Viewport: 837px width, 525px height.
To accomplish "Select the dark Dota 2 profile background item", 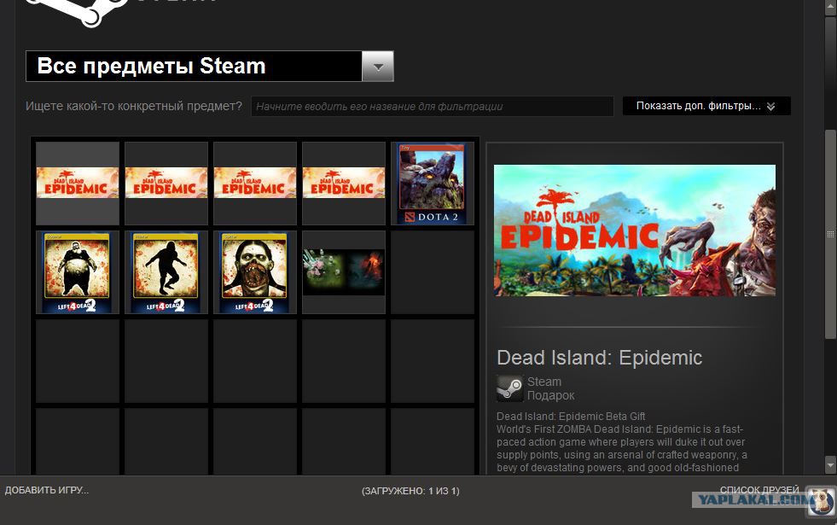I will click(344, 271).
